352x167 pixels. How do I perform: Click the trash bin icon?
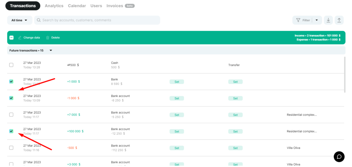(x=47, y=38)
